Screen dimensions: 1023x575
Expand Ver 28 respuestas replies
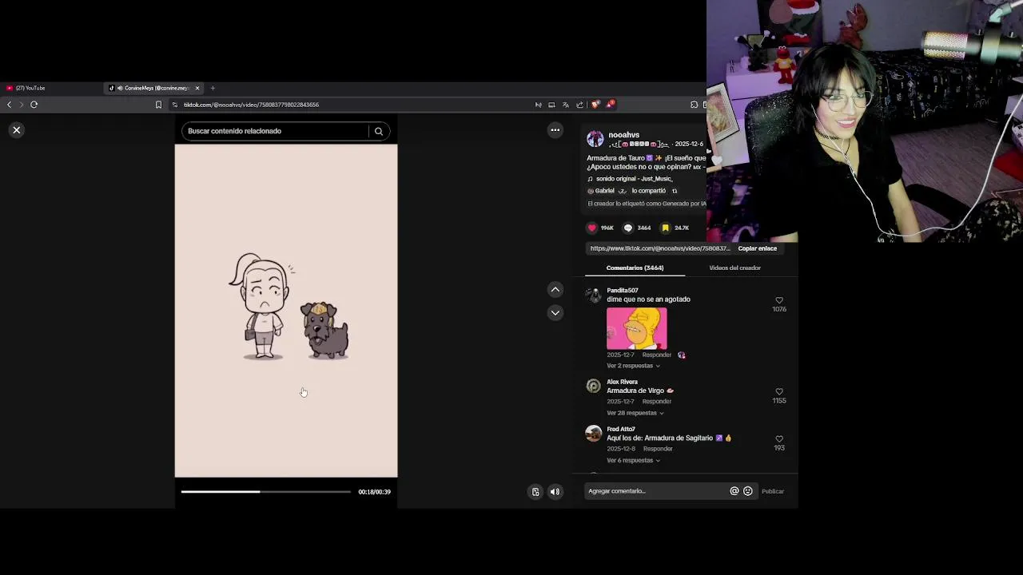(635, 413)
